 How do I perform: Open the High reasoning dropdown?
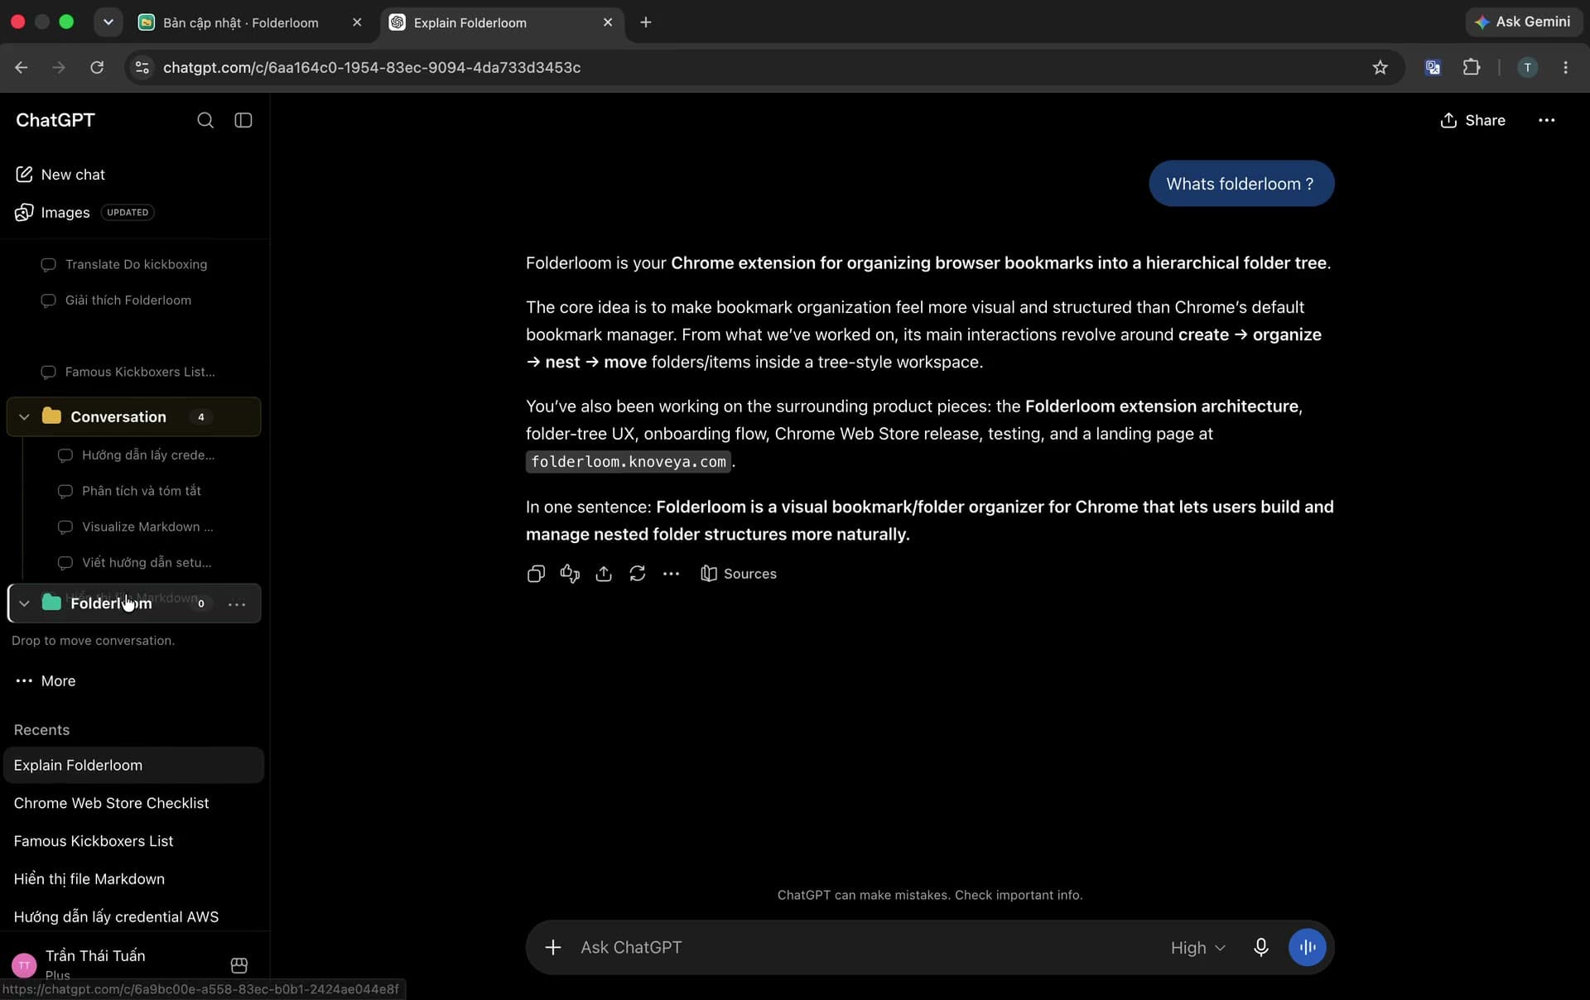click(1197, 948)
